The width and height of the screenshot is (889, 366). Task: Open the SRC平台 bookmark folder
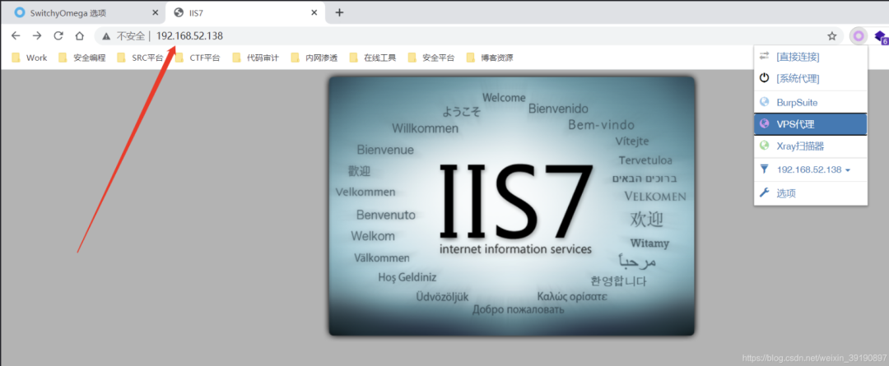click(140, 58)
